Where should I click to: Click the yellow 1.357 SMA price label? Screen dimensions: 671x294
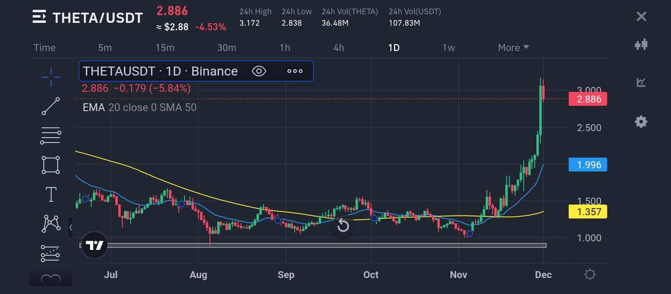coord(588,212)
